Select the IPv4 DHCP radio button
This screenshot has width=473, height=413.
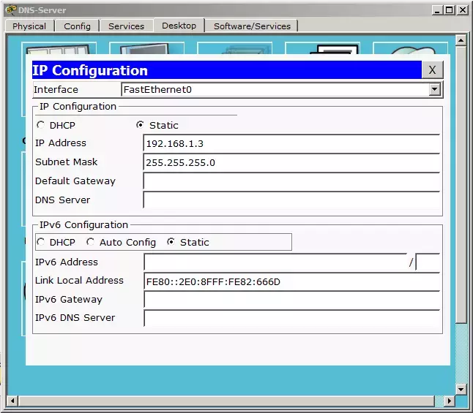click(40, 125)
